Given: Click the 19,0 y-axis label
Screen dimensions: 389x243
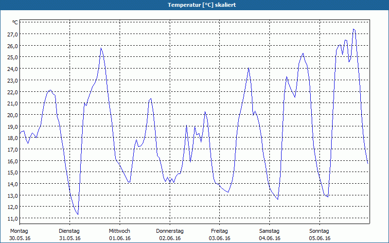Looking at the screenshot, I should (13, 126).
